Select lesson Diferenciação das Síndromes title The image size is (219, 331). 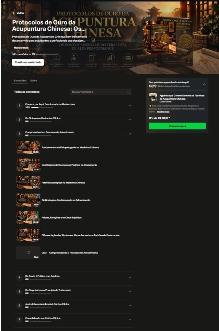point(81,235)
